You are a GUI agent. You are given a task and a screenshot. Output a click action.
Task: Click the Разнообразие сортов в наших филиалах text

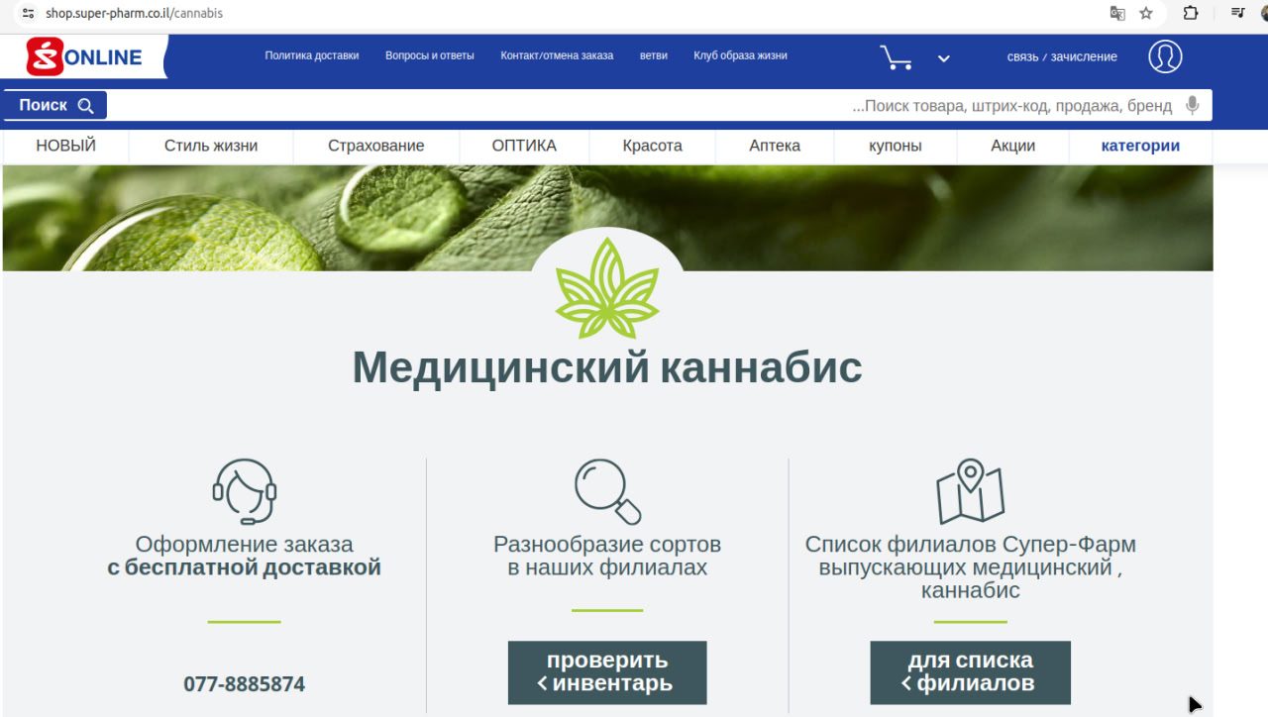point(607,557)
